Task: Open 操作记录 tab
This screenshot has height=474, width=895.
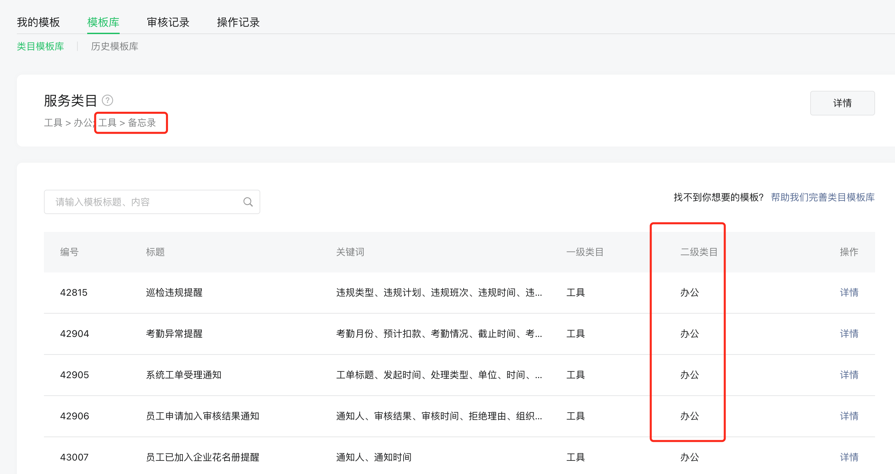Action: click(x=238, y=23)
